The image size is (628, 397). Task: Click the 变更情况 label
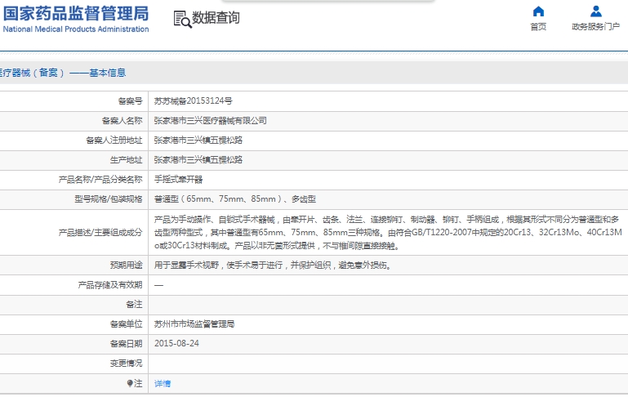point(126,364)
